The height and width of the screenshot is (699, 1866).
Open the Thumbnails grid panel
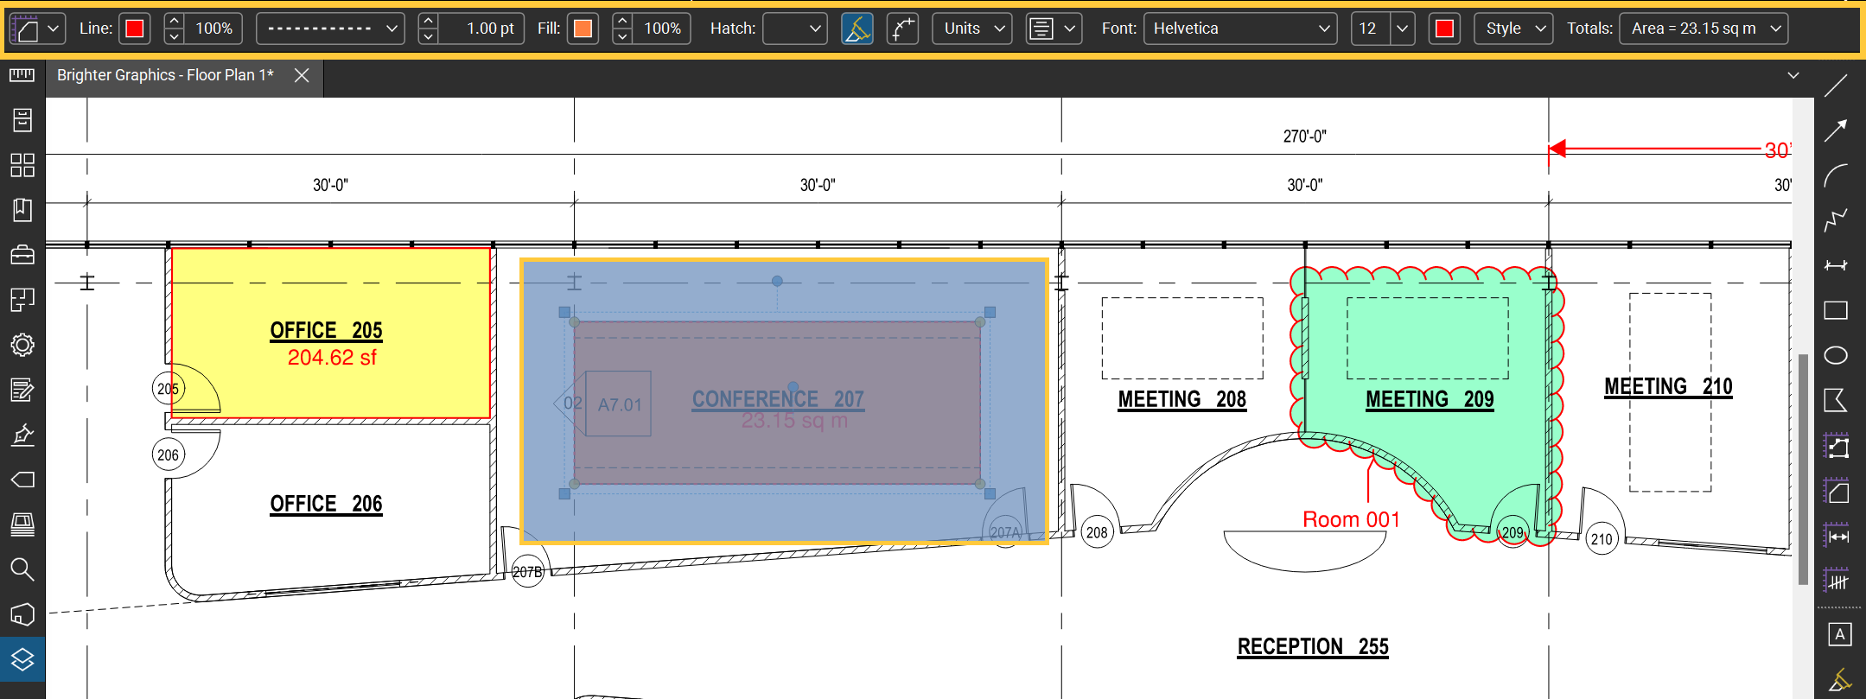coord(22,165)
